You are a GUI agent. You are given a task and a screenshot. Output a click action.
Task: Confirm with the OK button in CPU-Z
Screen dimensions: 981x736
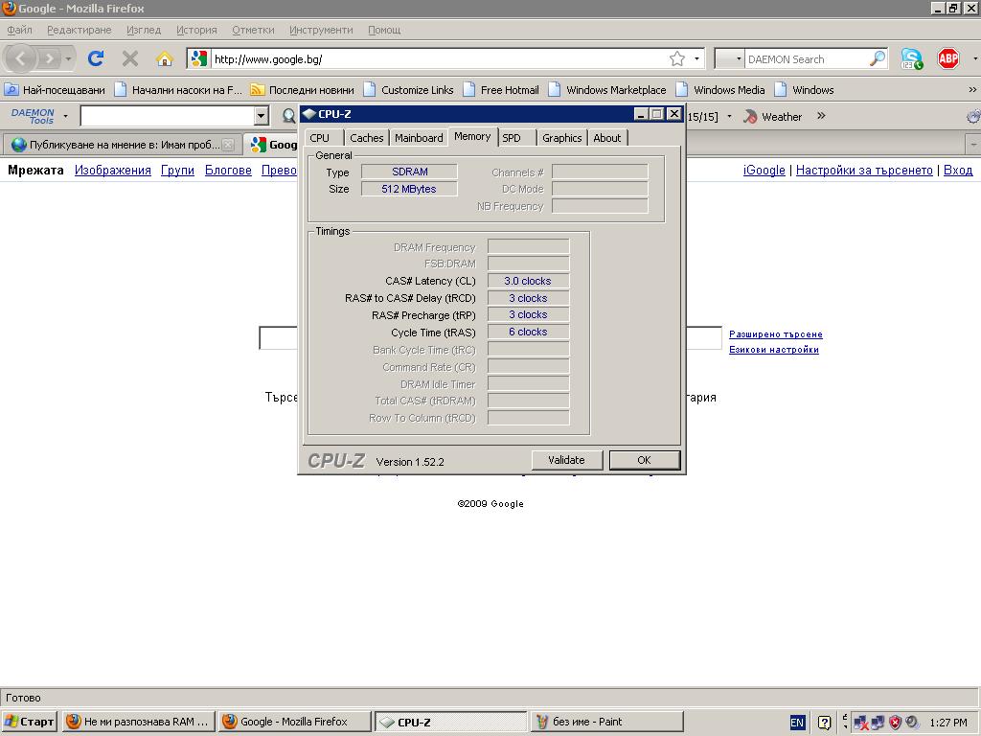click(645, 460)
